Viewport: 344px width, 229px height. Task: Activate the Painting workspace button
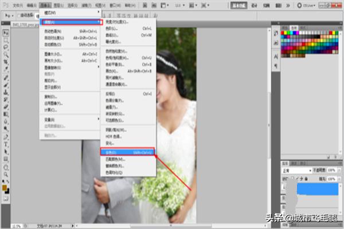point(267,6)
